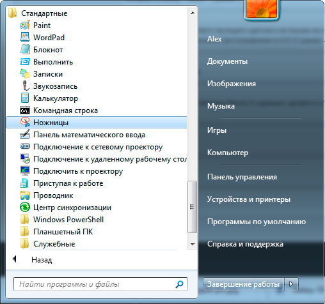The image size is (325, 304).
Task: Click the programs list scrollbar thumb
Action: 192,207
